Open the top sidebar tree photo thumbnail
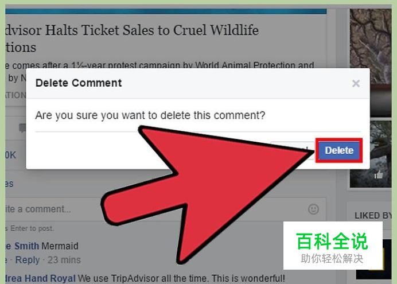Image resolution: width=397 pixels, height=284 pixels. 371,63
